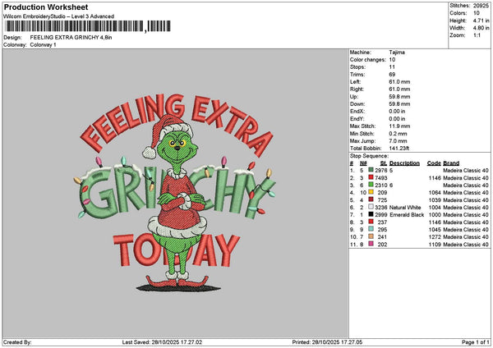
Task: Select the yellow swatch with code 1064
Action: [371, 193]
